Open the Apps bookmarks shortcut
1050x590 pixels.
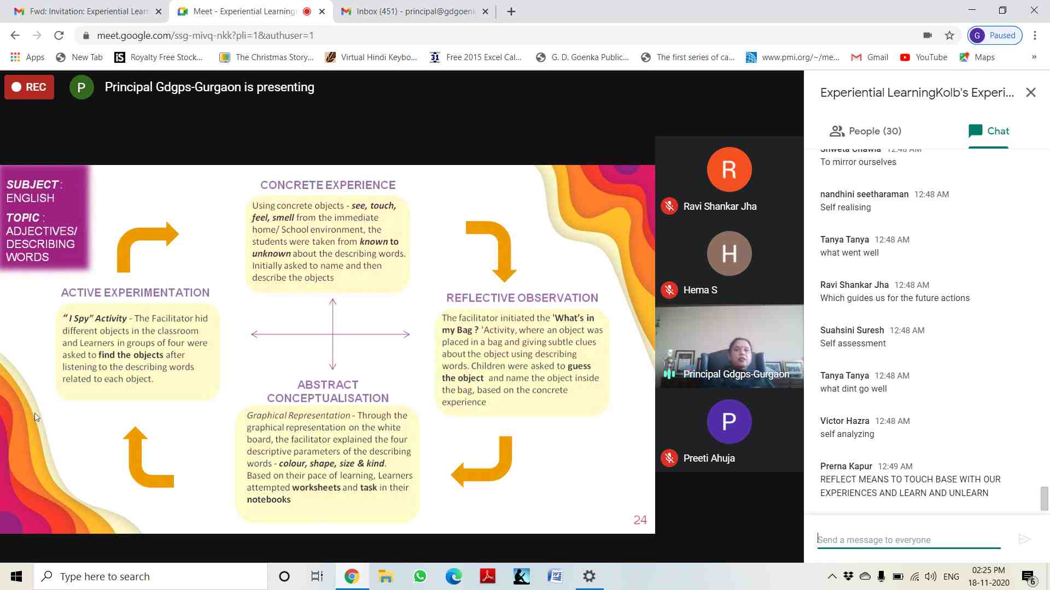tap(27, 57)
